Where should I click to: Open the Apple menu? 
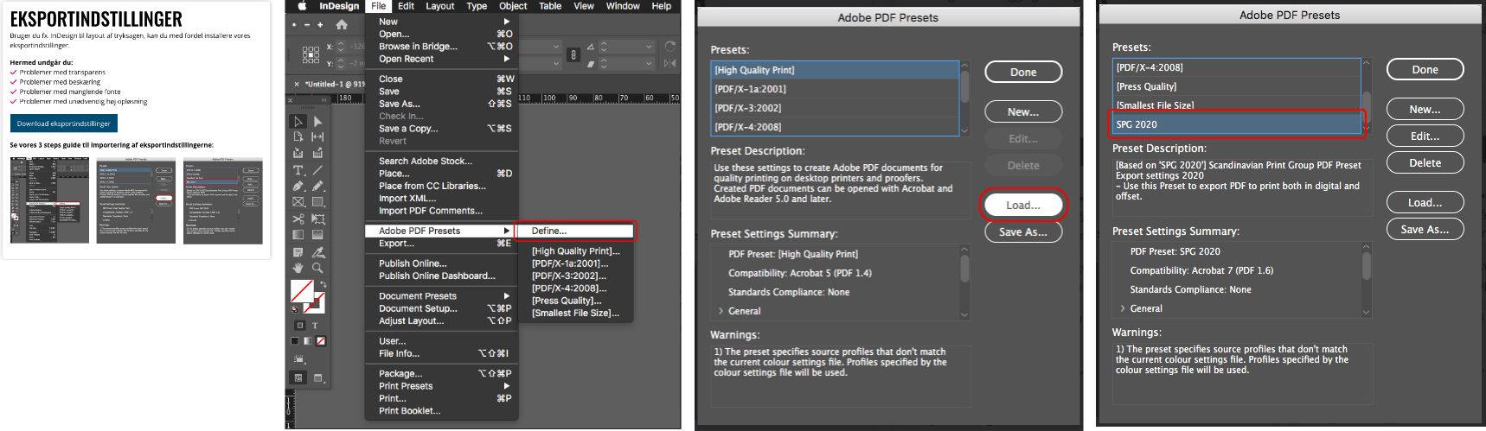[302, 6]
